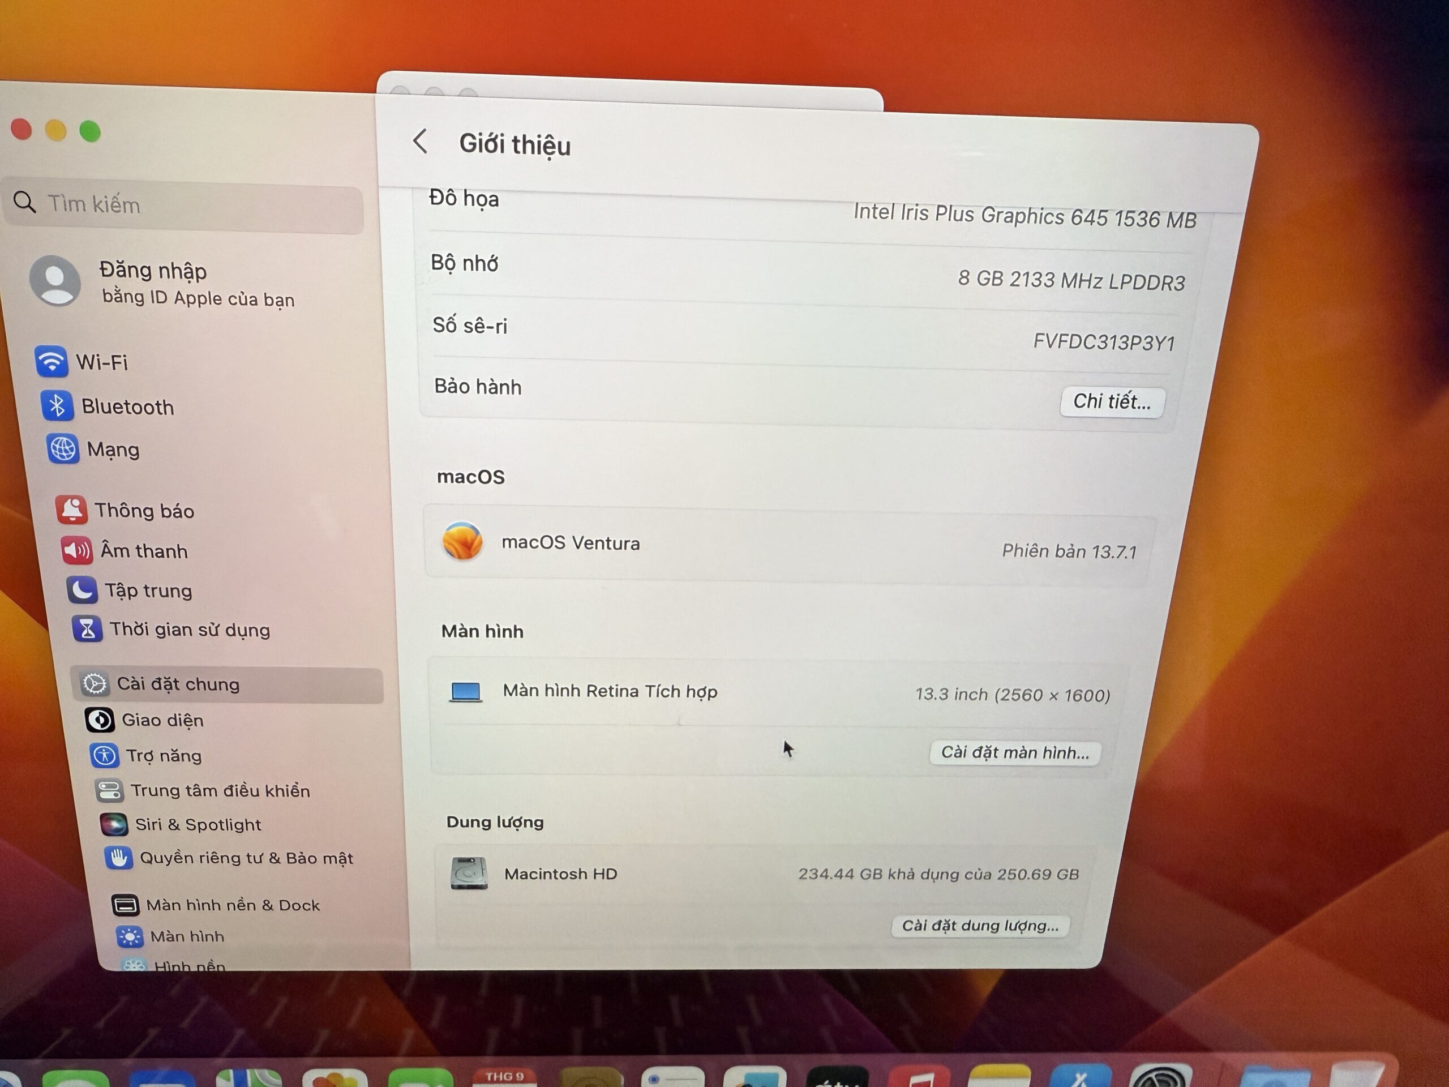The image size is (1449, 1087).
Task: Click the Apple ID avatar icon
Action: point(55,280)
